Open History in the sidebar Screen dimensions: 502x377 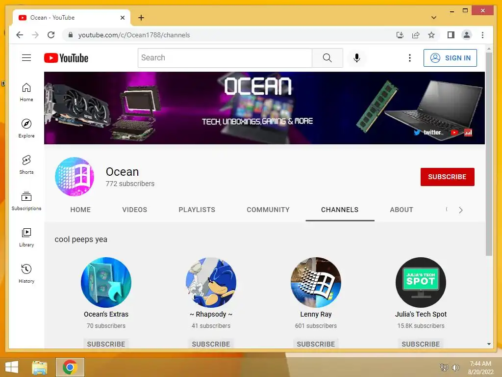(26, 274)
